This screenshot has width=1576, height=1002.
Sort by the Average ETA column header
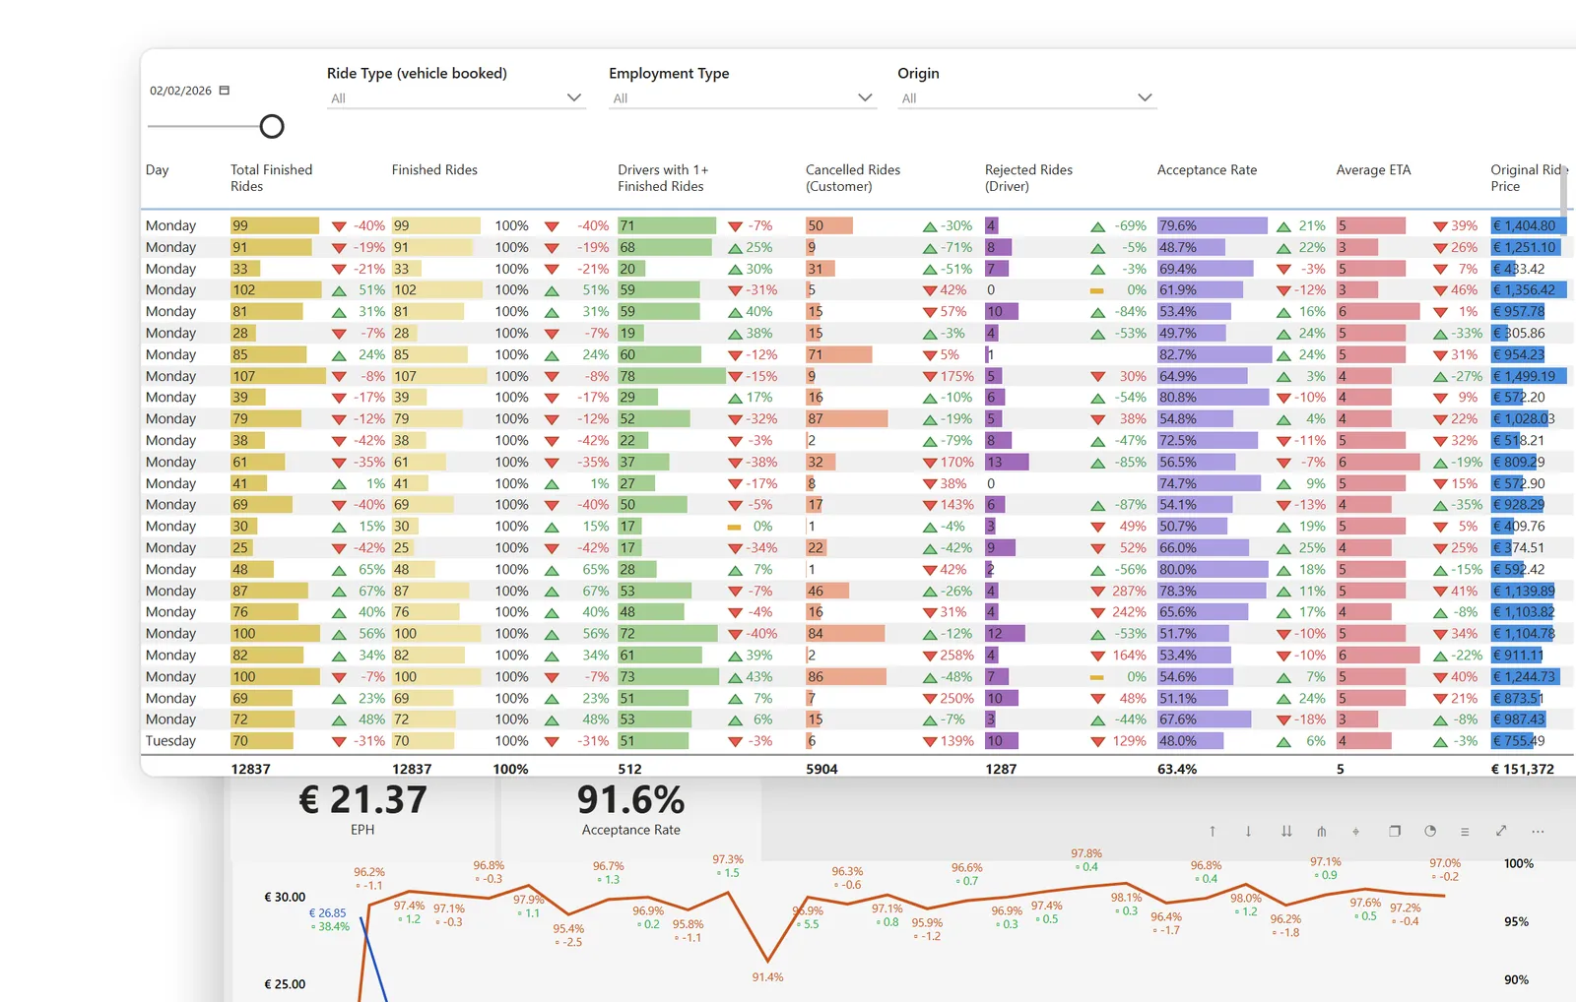[x=1373, y=169]
